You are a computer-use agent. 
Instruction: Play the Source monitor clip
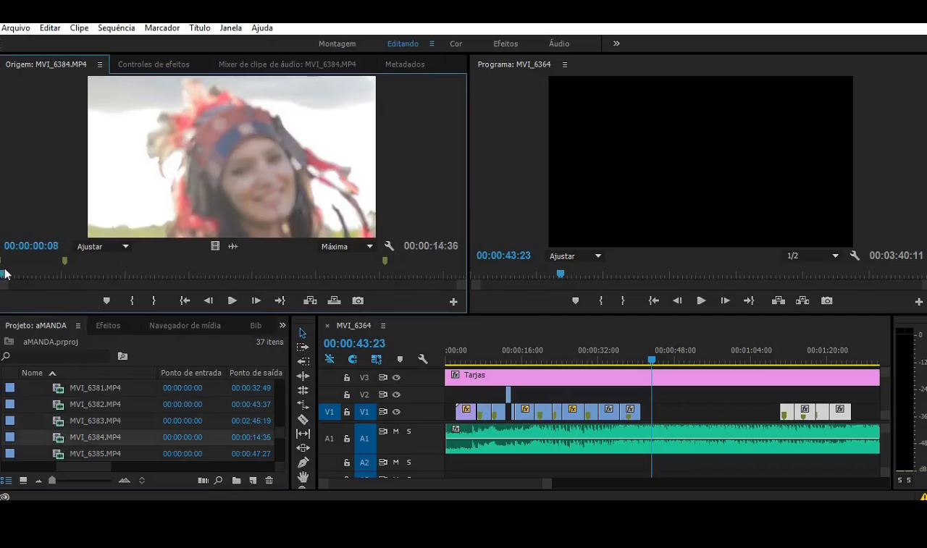tap(232, 300)
